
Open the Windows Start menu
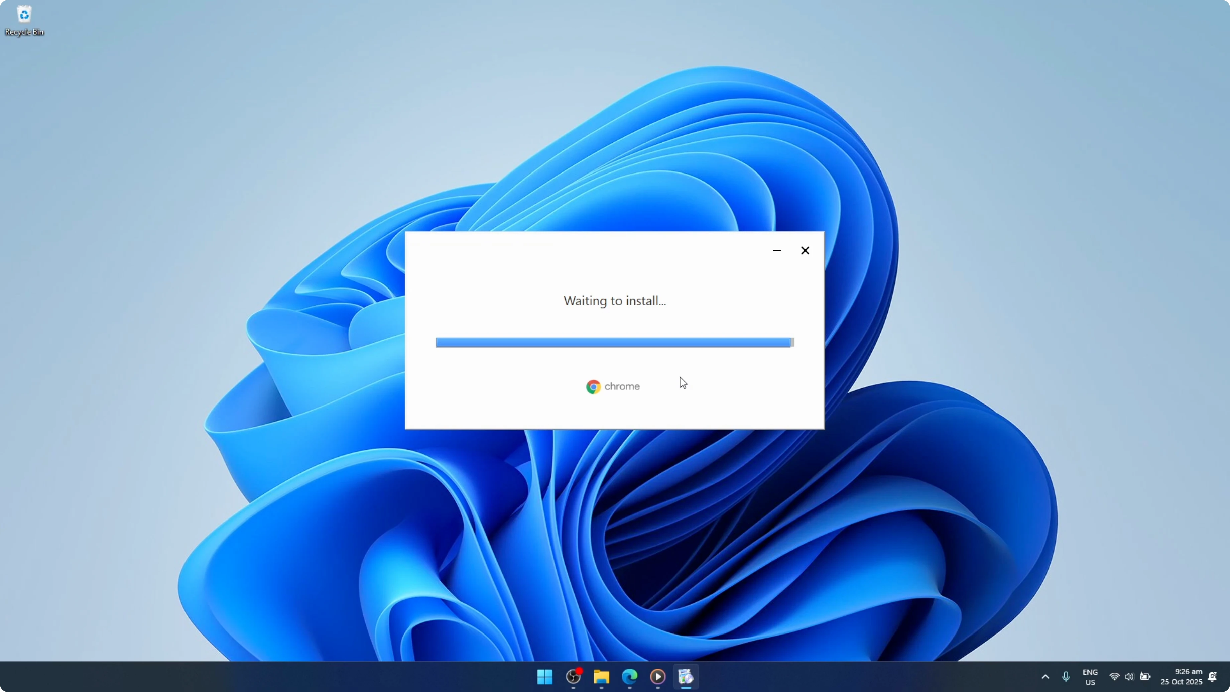[545, 676]
